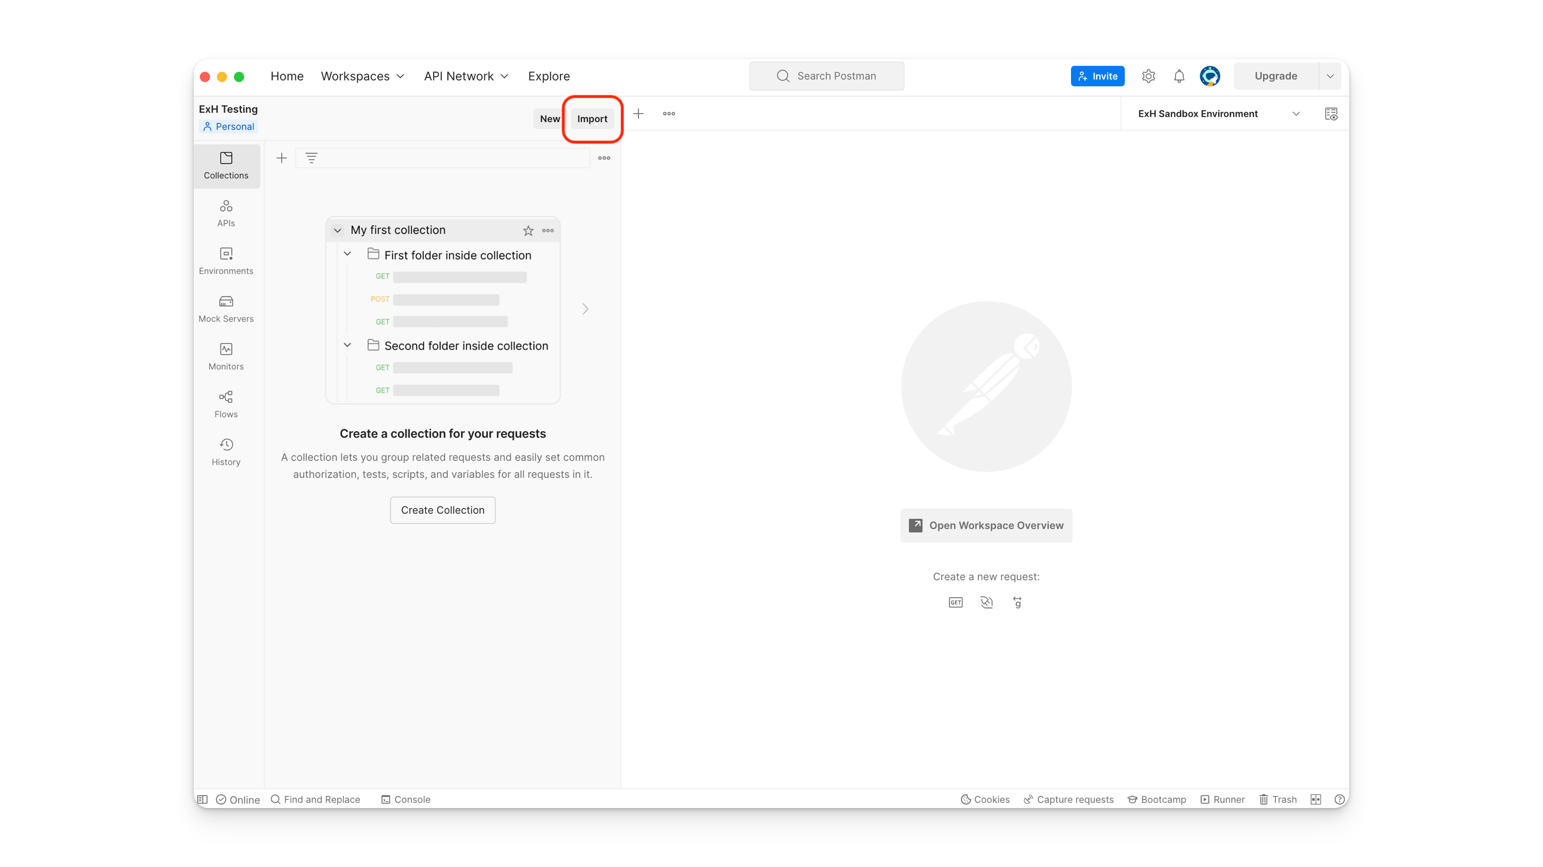This screenshot has width=1543, height=867.
Task: Click the Home menu item
Action: tap(287, 76)
